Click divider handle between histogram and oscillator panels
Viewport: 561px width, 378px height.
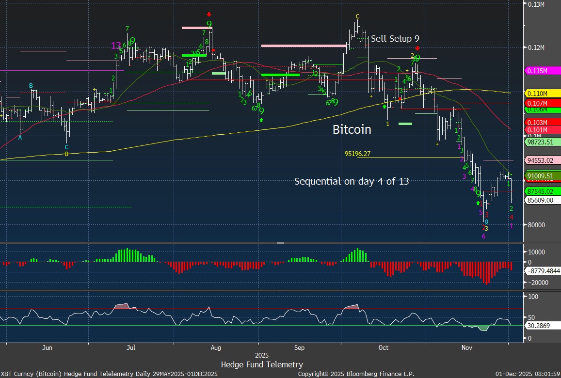click(x=280, y=290)
